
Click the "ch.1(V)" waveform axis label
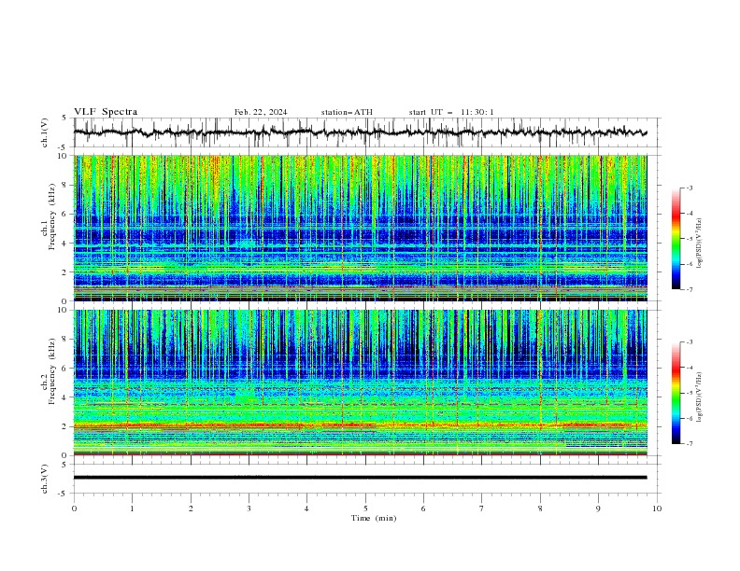click(x=45, y=132)
